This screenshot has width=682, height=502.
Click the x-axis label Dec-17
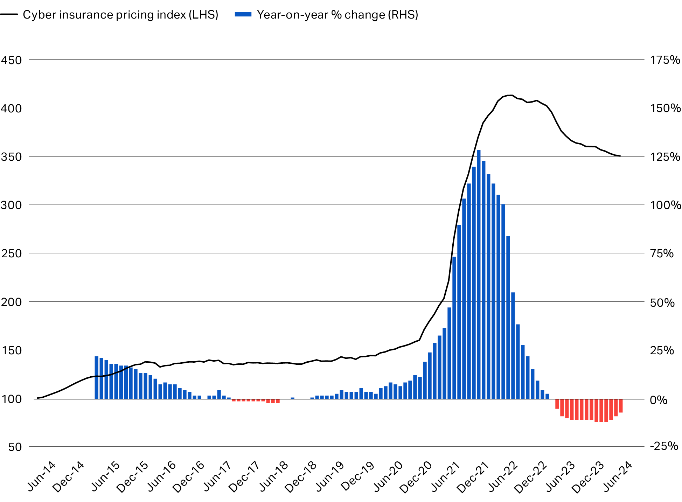click(245, 477)
